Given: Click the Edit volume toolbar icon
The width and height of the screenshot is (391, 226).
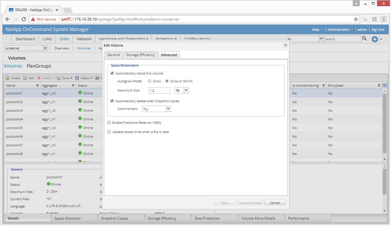Looking at the screenshot, I should pos(25,78).
